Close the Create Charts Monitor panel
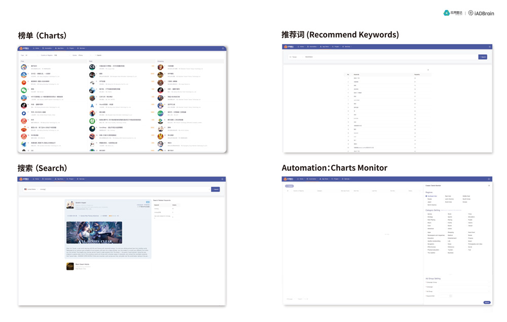The height and width of the screenshot is (322, 507). pos(489,186)
